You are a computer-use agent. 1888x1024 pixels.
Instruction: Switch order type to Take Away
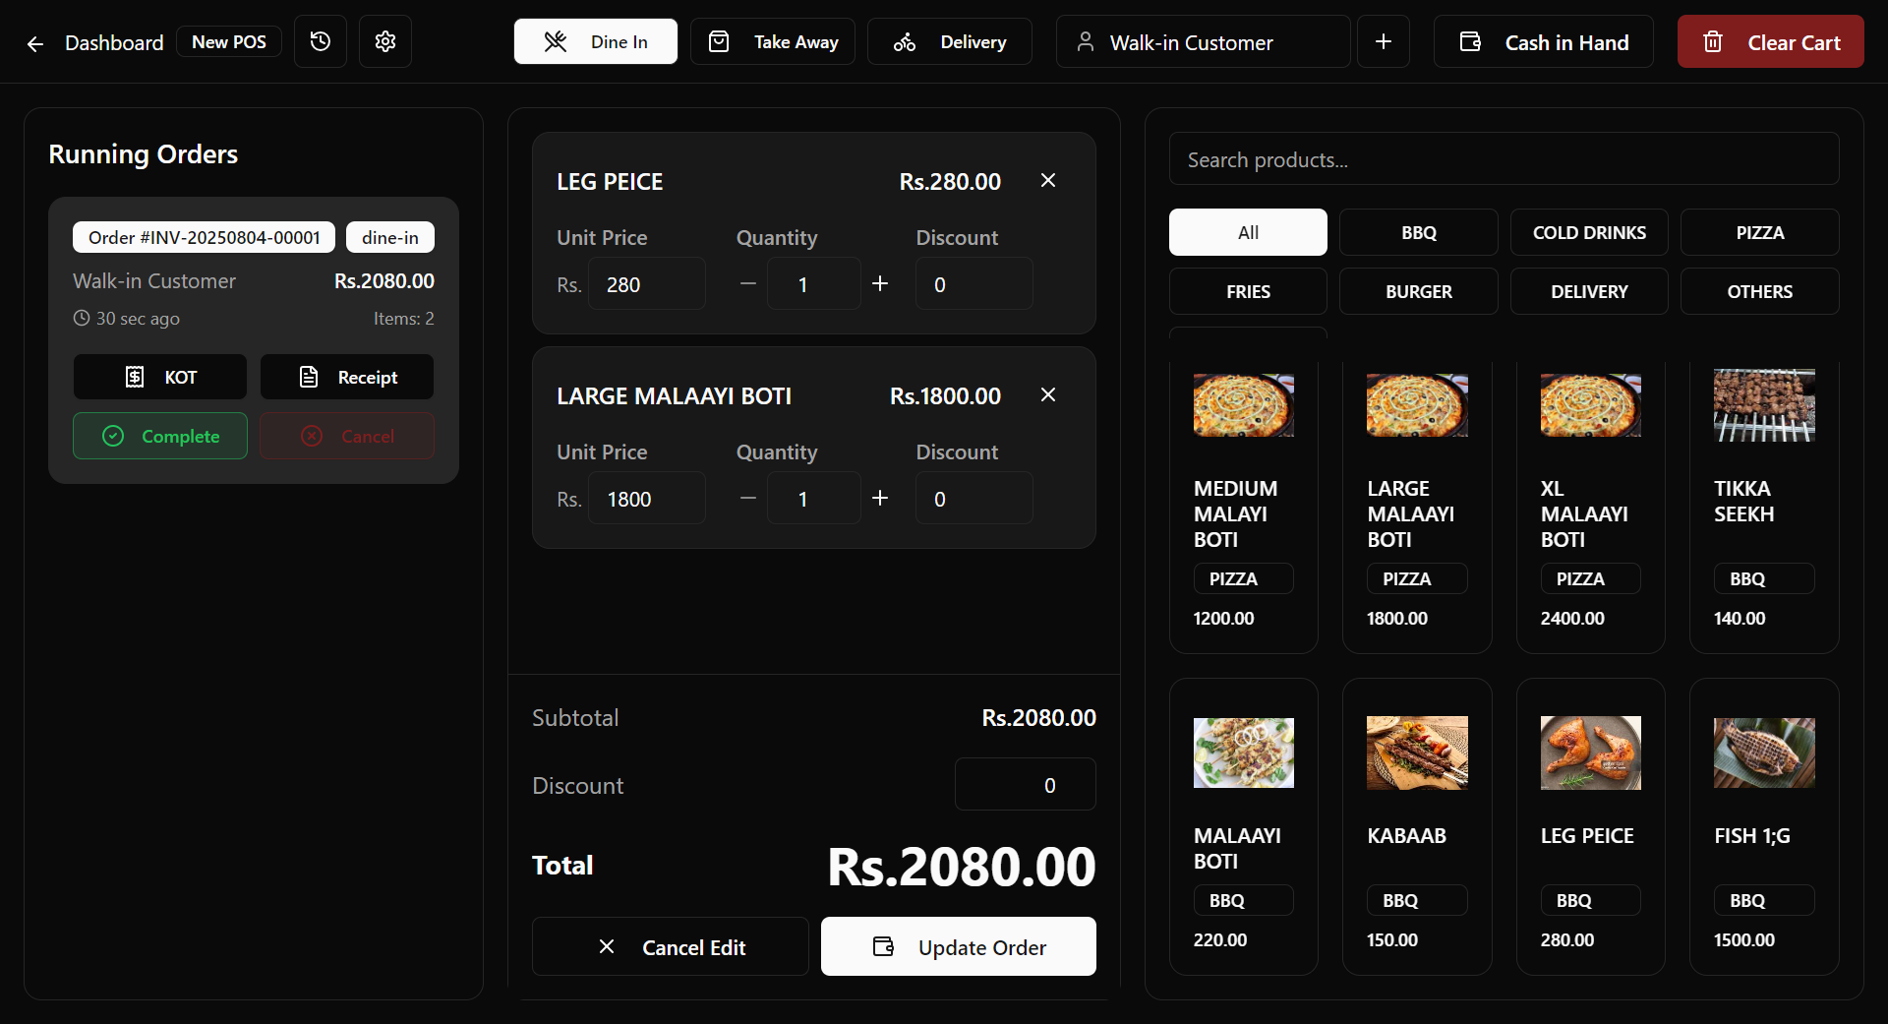coord(773,41)
